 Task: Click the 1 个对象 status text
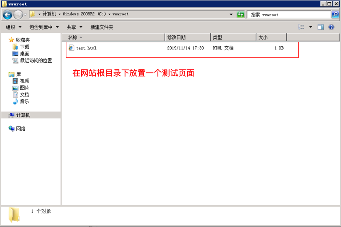point(41,211)
